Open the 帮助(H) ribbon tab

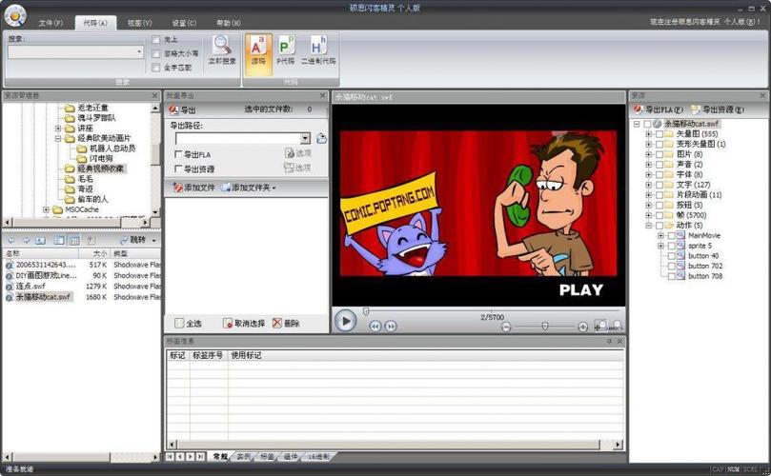point(229,23)
